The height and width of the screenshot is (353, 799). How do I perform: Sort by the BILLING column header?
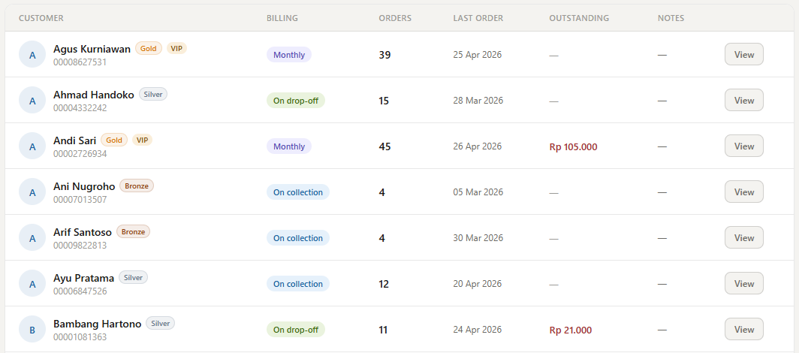click(x=282, y=18)
